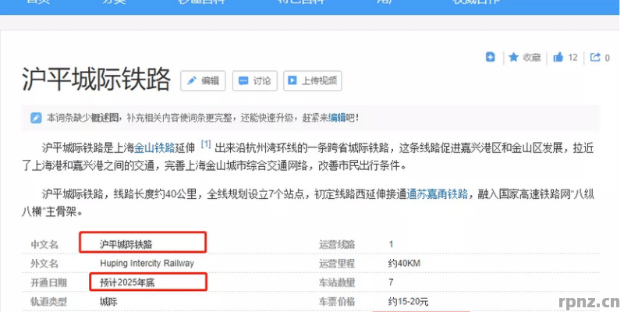The height and width of the screenshot is (312, 624).
Task: Click the 编辑 edit button
Action: 203,81
